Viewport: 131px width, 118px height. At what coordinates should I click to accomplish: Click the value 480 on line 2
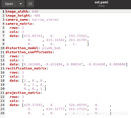pyautogui.click(x=37, y=16)
